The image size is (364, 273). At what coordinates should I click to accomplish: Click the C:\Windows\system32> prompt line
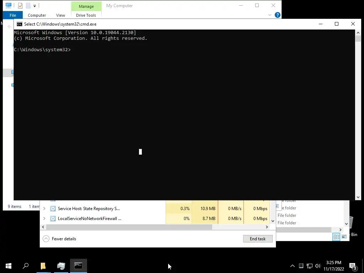(42, 49)
